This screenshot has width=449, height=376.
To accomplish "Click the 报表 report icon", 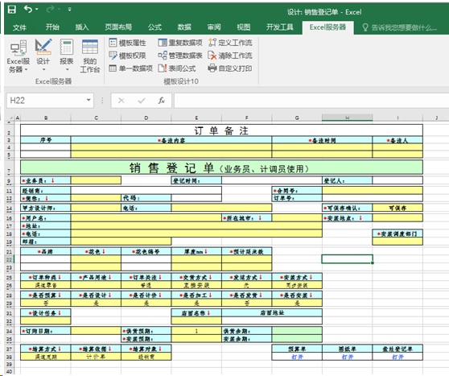I will tap(67, 55).
